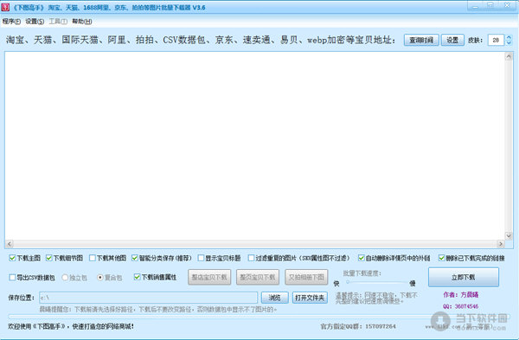Click the 又拍相册下图 button

[306, 277]
